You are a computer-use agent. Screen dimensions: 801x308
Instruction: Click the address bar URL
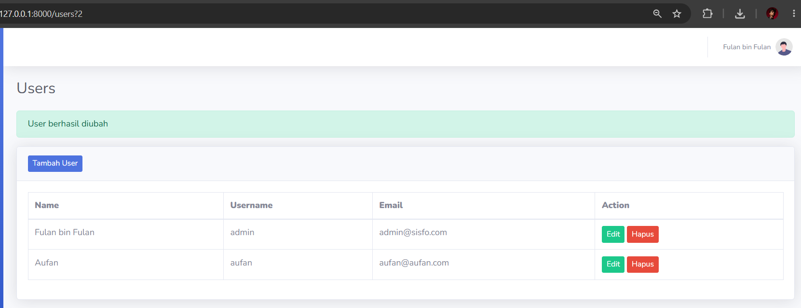point(41,14)
